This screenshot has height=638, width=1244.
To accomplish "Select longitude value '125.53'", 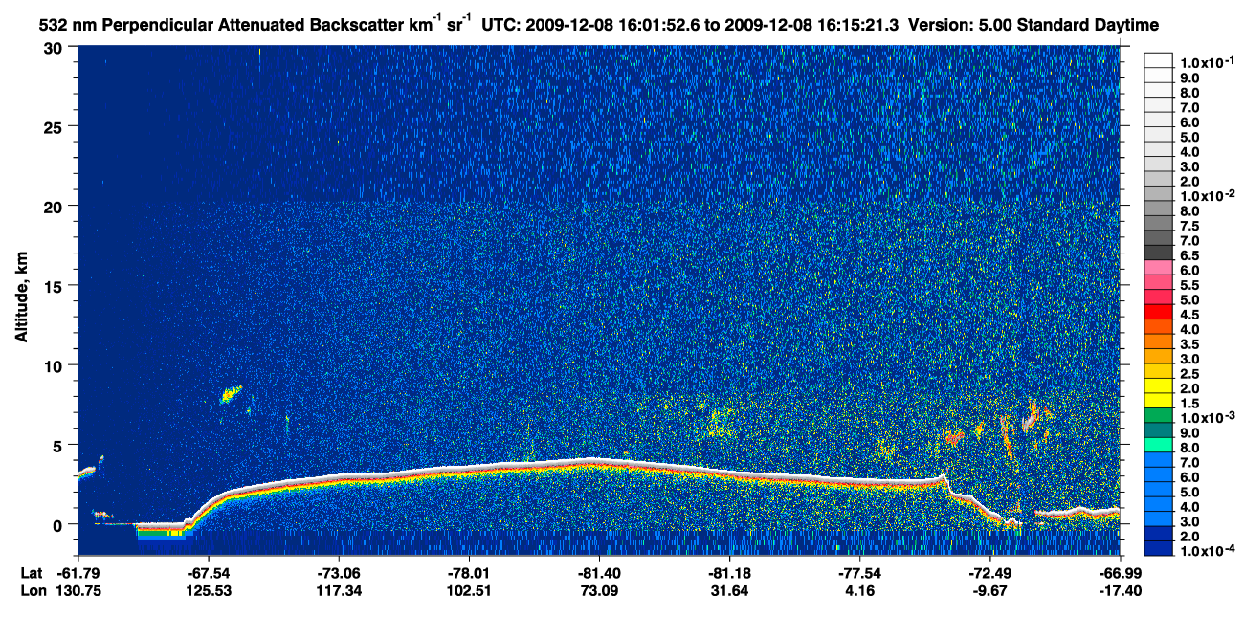I will pyautogui.click(x=208, y=590).
